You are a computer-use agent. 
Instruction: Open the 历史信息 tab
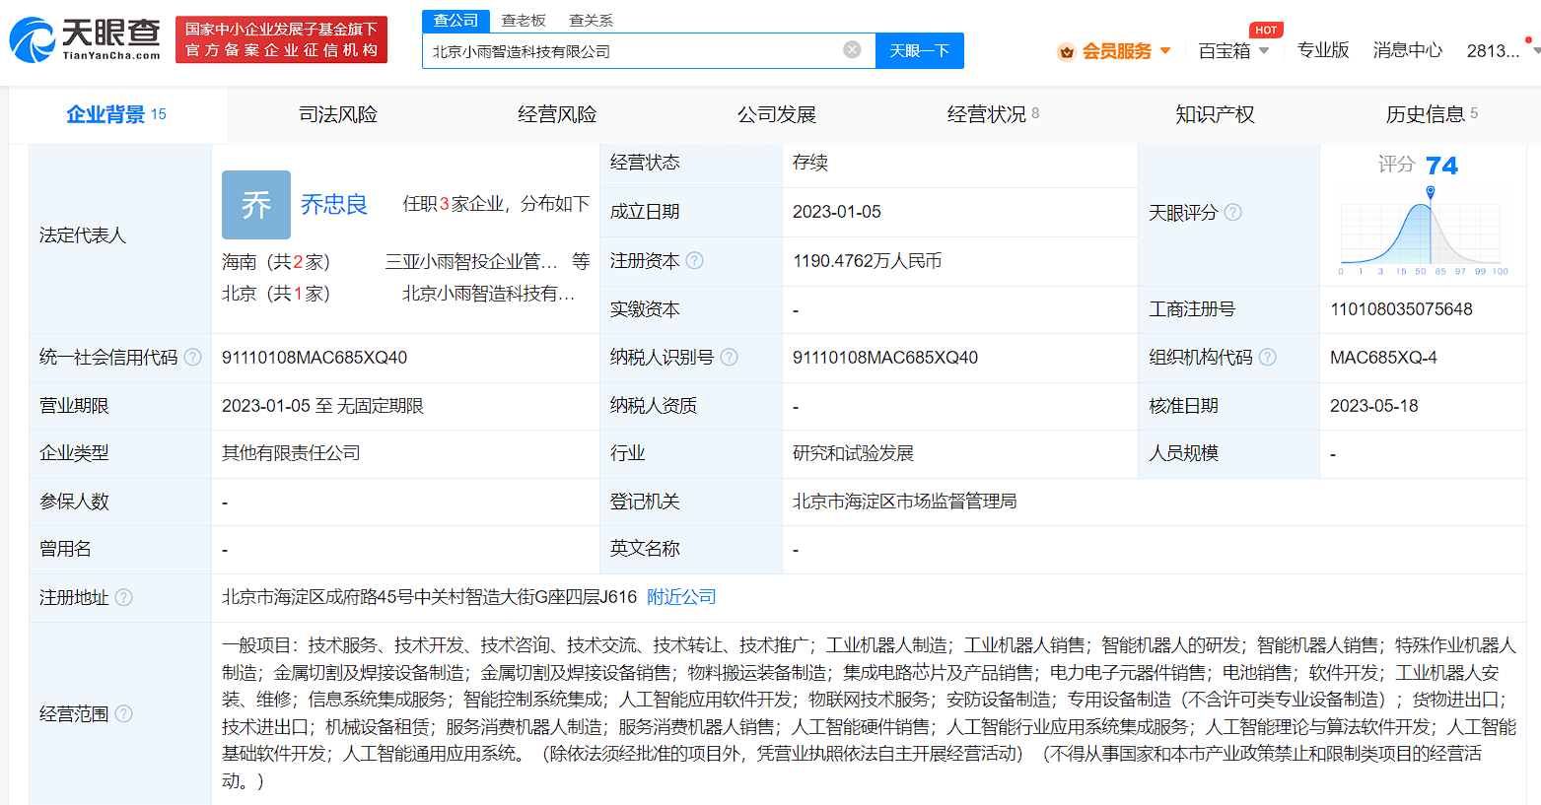[1432, 114]
